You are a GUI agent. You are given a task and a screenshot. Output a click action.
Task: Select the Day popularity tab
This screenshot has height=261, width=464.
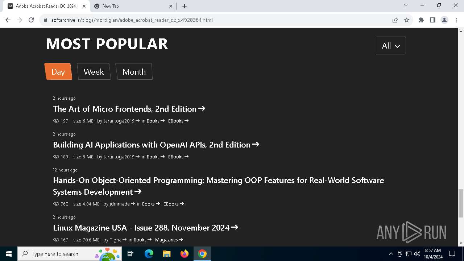58,72
